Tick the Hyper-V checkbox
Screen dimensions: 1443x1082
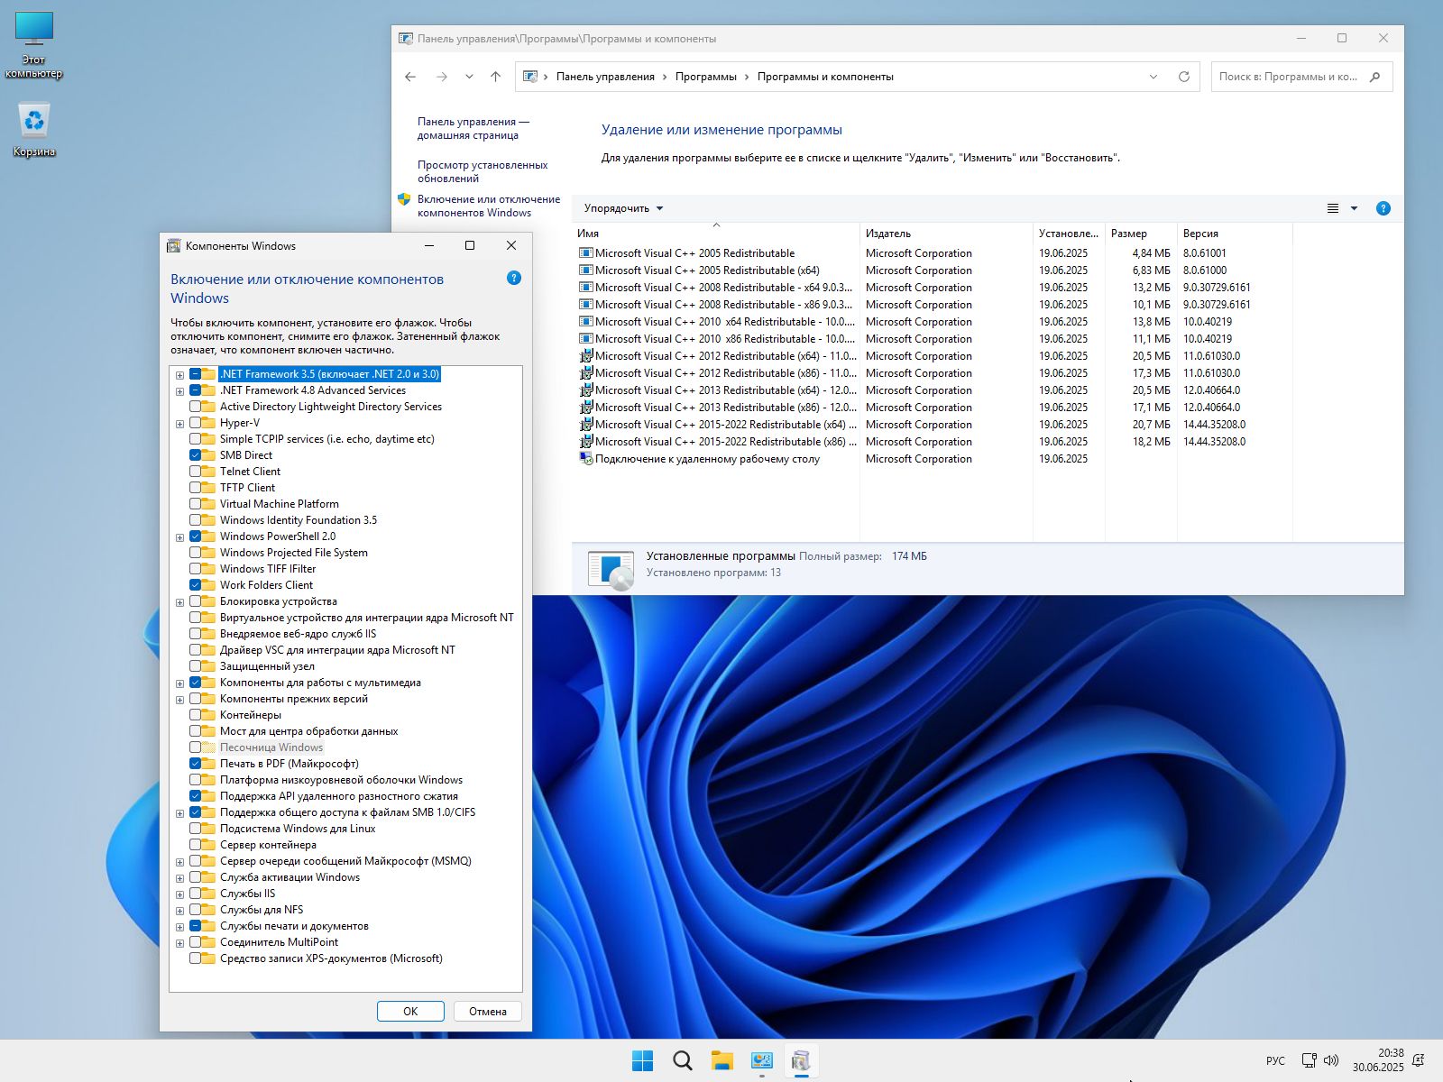coord(196,423)
